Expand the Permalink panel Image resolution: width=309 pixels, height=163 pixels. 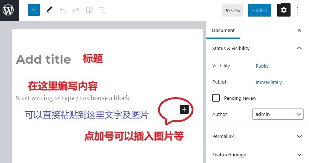[x=299, y=136]
